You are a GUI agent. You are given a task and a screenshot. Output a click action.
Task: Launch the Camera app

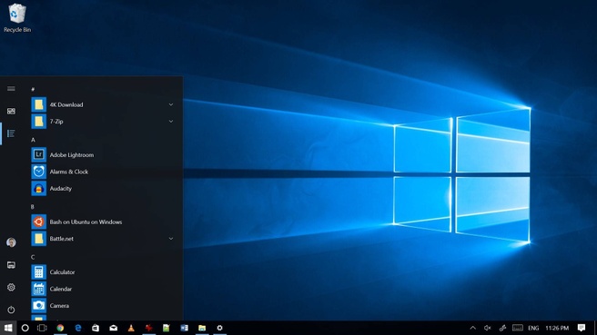pos(103,305)
